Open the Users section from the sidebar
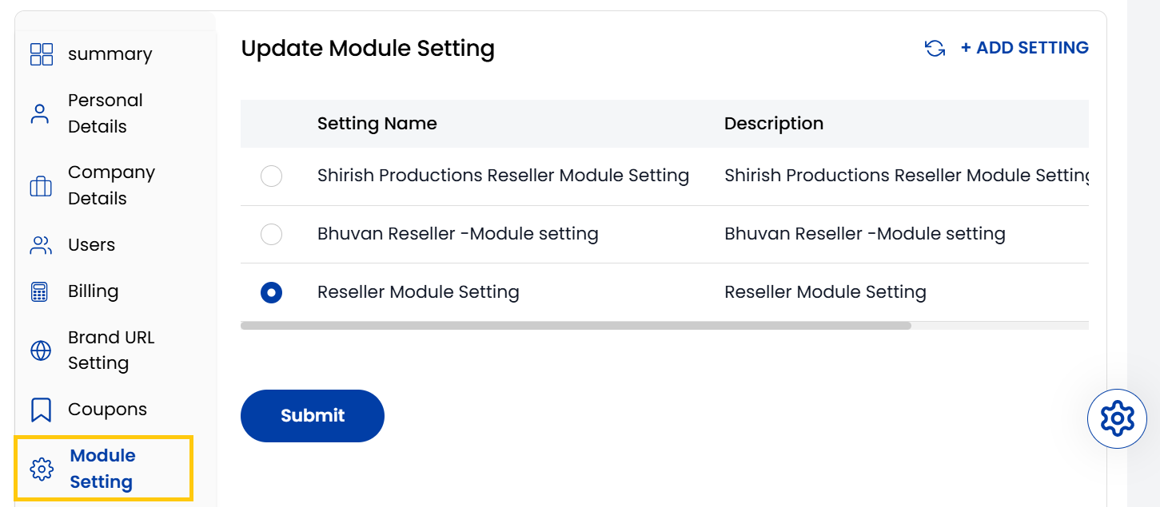1160x507 pixels. 90,244
